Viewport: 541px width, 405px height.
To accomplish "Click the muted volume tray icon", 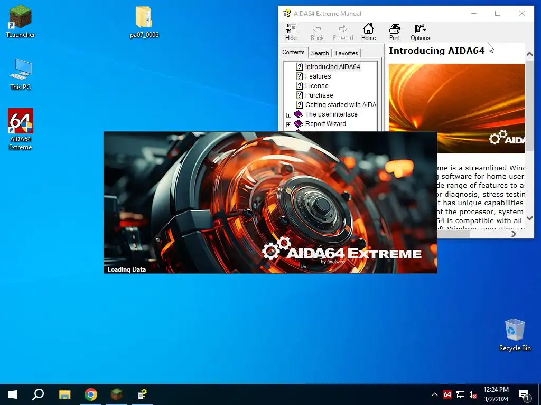I will point(473,394).
